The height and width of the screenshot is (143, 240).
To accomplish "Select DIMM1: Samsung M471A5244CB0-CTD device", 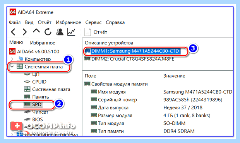I will (x=135, y=51).
